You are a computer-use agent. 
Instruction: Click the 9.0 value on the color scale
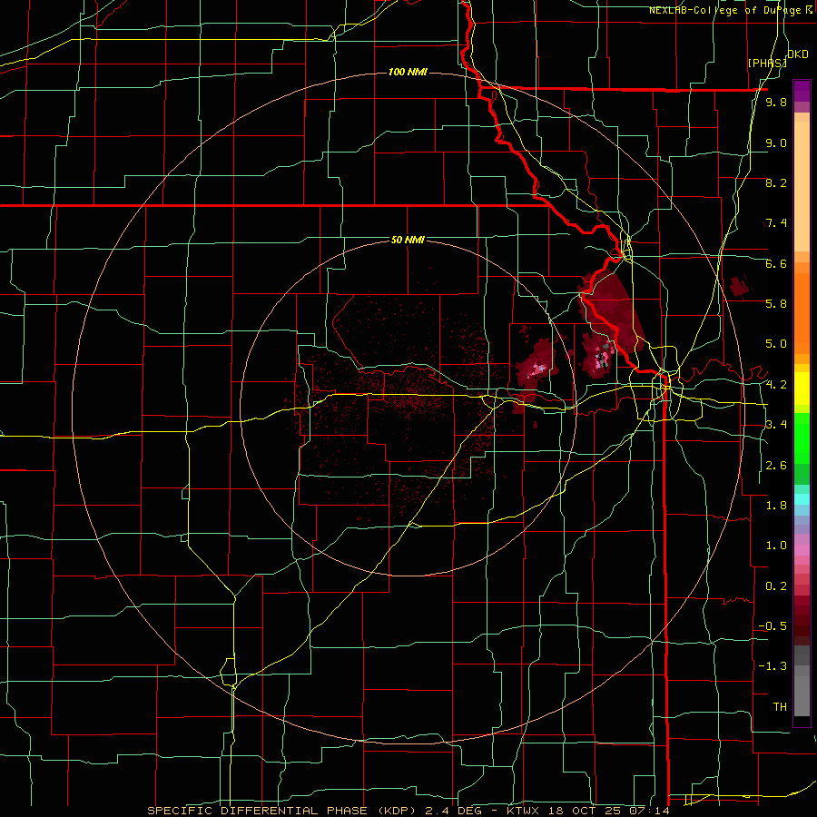click(x=776, y=143)
